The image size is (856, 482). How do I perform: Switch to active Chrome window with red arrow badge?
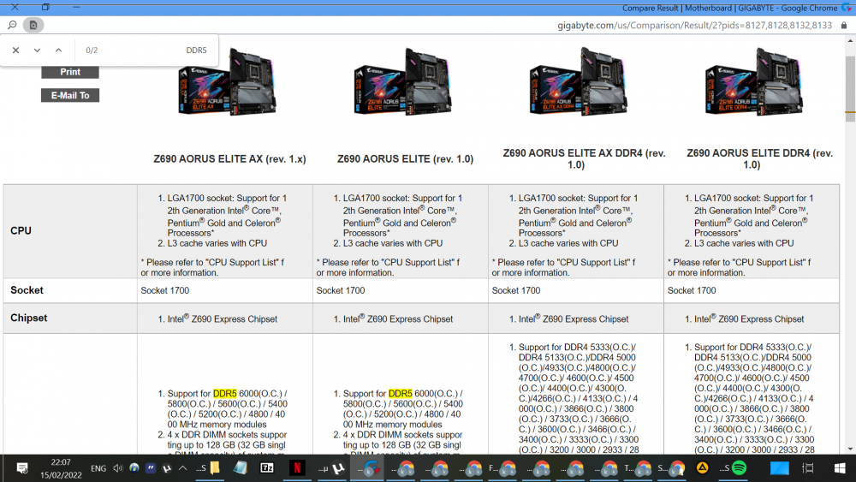click(368, 467)
